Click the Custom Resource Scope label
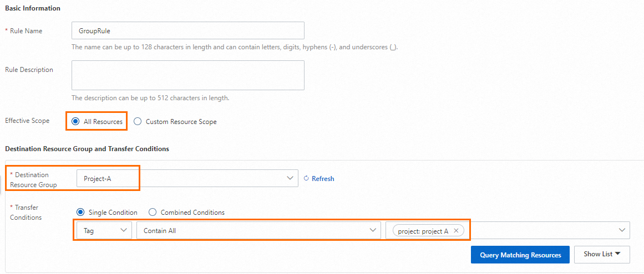644x274 pixels. (x=181, y=122)
